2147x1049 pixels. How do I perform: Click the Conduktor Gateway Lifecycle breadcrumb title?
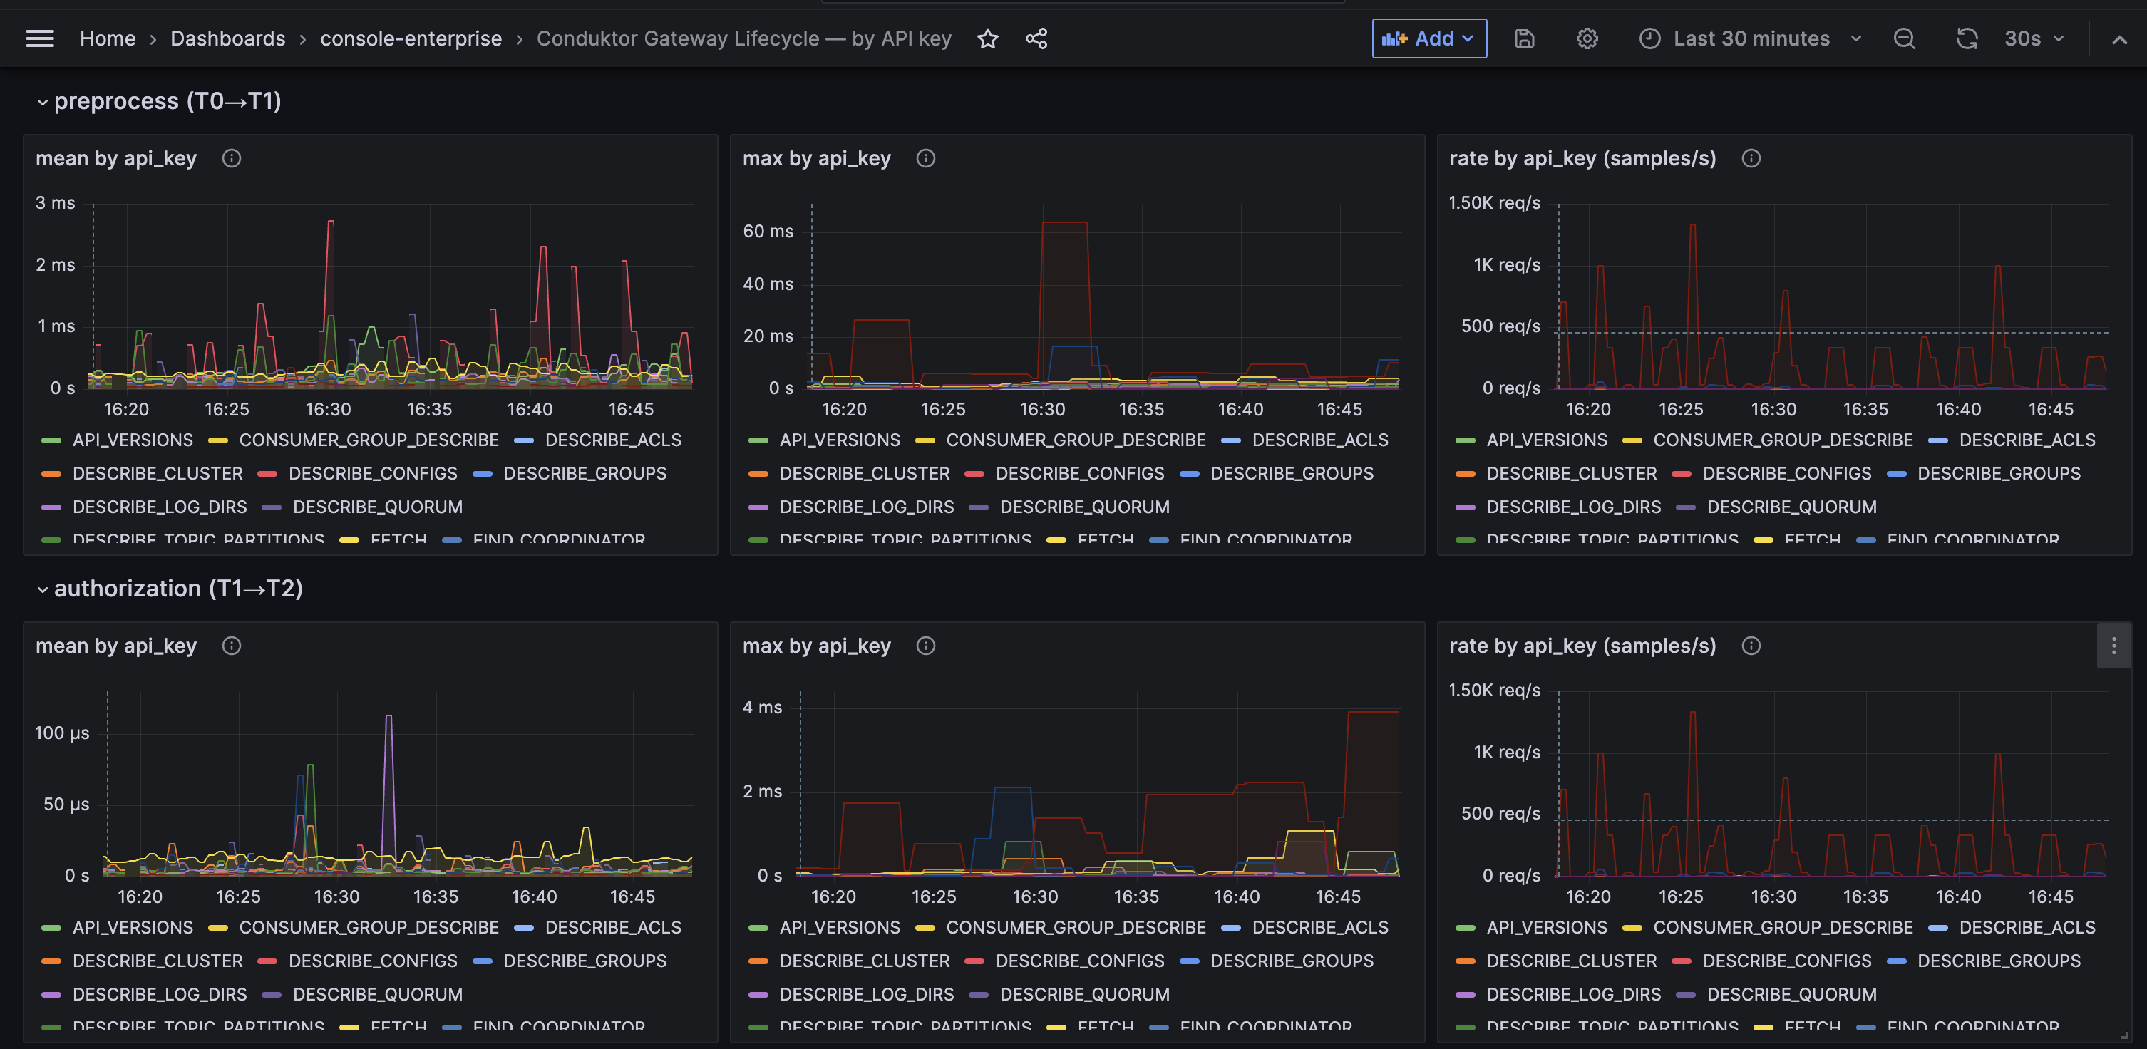(743, 38)
